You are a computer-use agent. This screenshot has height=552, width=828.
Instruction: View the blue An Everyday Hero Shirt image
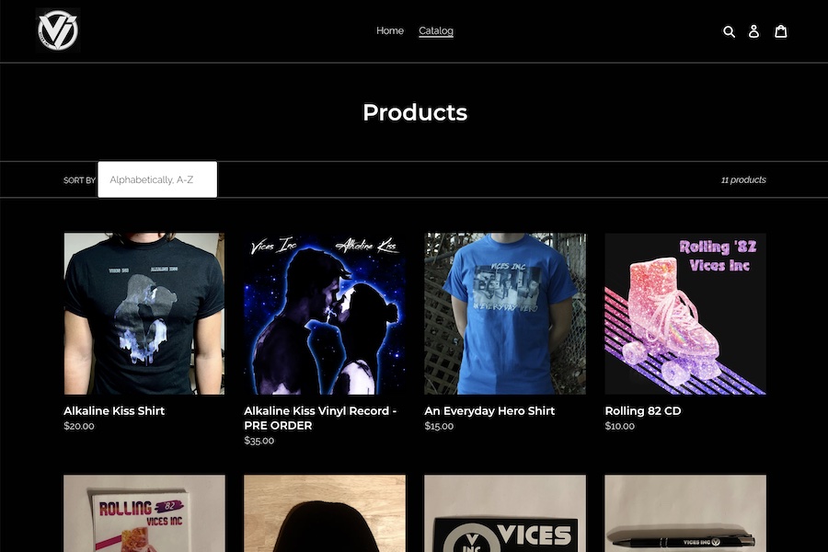[503, 313]
